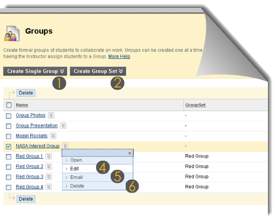
Task: Check the Red Group 3 checkbox
Action: point(9,177)
